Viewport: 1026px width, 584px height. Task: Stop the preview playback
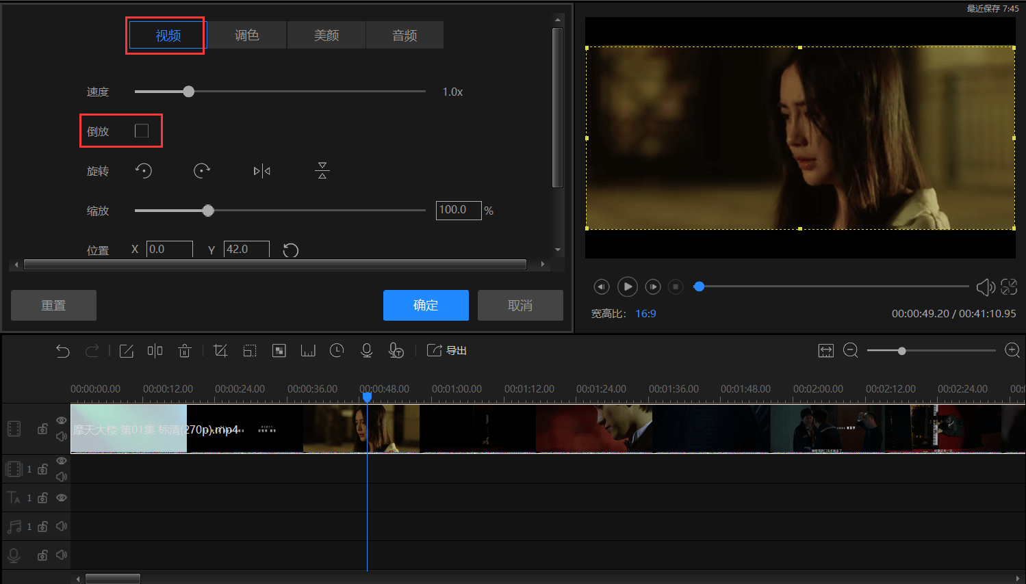676,287
